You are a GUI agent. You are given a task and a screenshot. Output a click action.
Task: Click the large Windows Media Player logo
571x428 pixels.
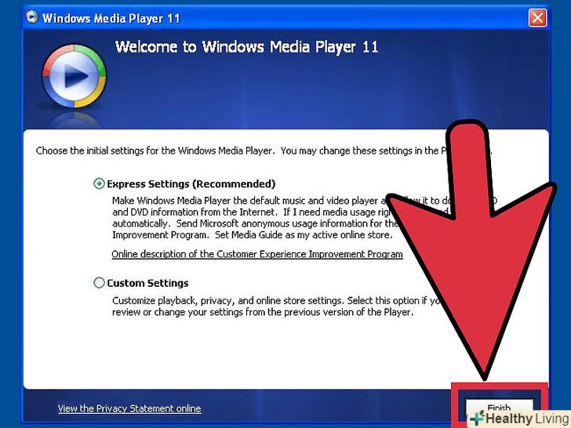(x=75, y=76)
